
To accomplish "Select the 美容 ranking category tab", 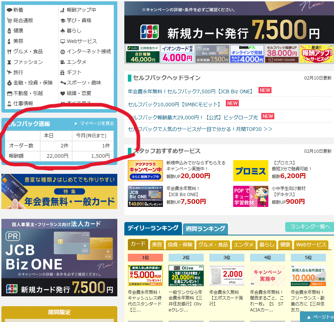I will [x=157, y=245].
